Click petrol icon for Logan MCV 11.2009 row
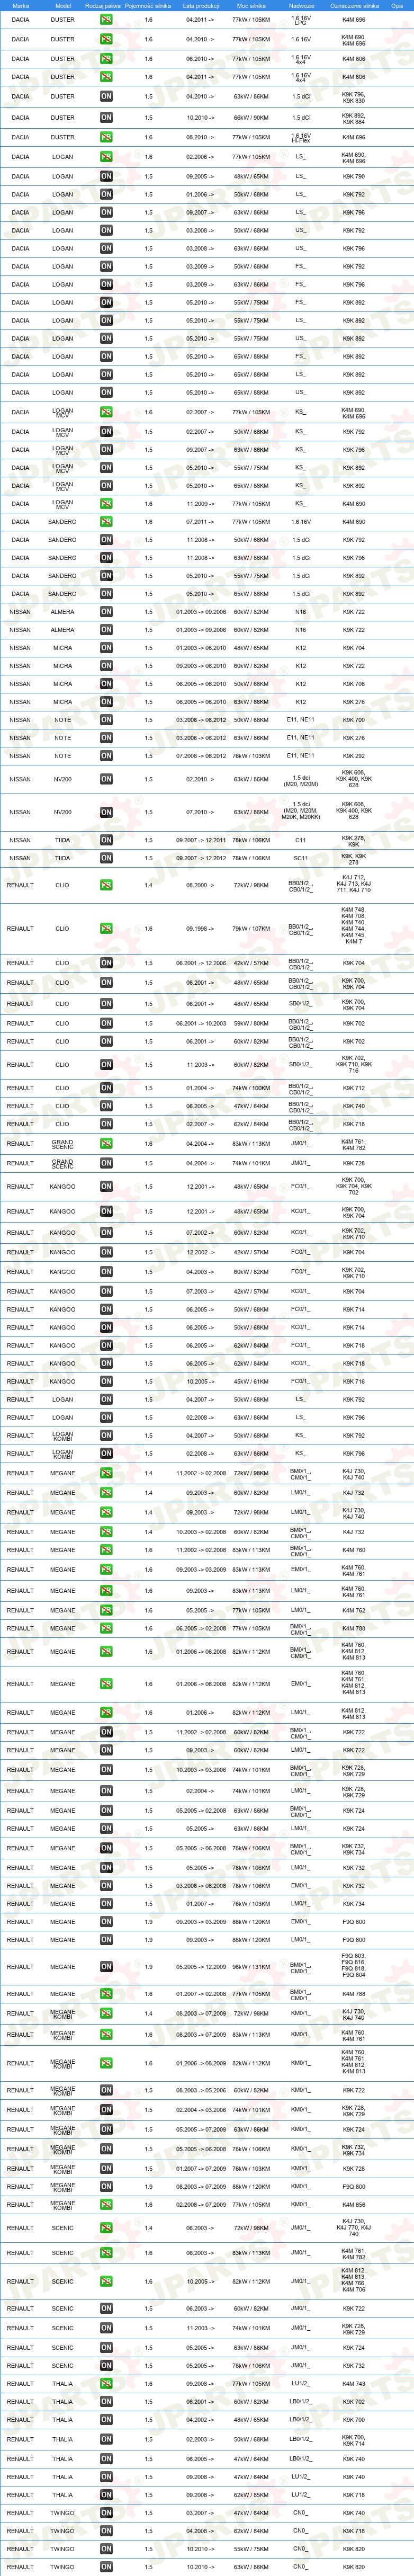The height and width of the screenshot is (2576, 414). (x=106, y=504)
